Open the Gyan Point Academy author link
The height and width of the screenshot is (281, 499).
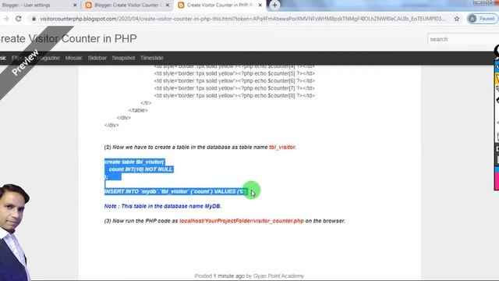(x=278, y=276)
